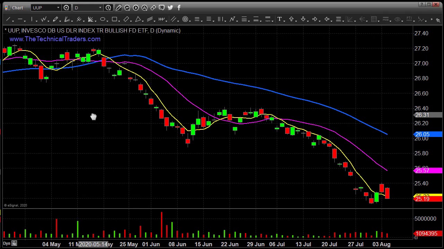The image size is (444, 249).
Task: Click the 5000000 volume scale label
Action: (x=425, y=219)
